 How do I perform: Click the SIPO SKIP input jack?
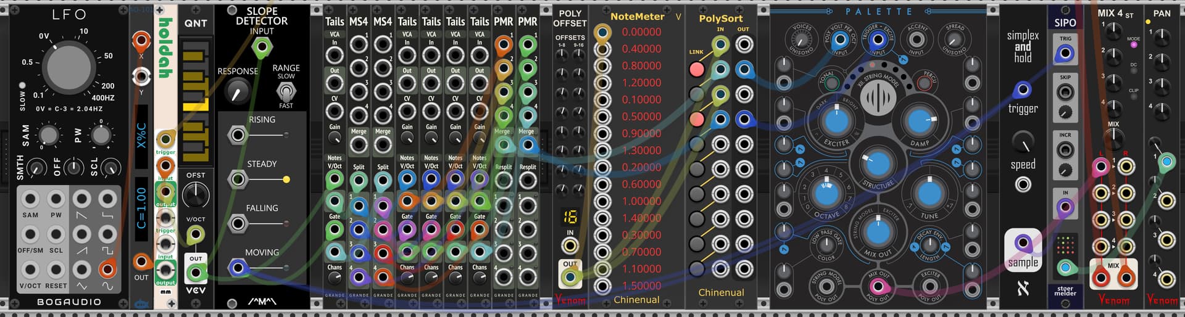[1065, 93]
